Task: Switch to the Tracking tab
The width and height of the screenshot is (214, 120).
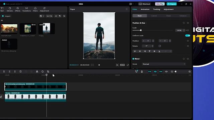Action: click(156, 9)
